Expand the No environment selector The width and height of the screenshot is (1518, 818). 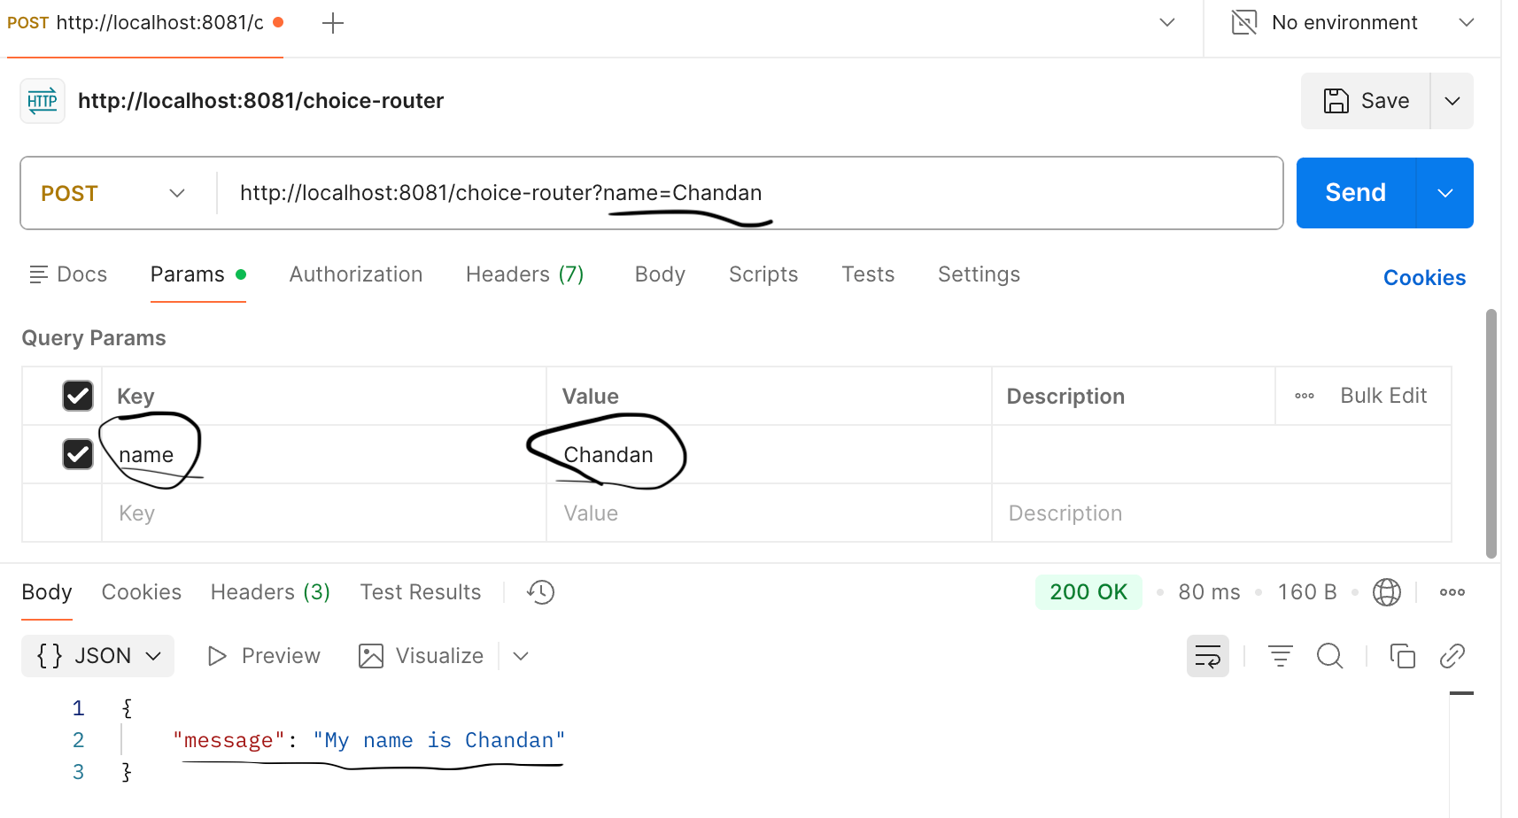(1467, 22)
